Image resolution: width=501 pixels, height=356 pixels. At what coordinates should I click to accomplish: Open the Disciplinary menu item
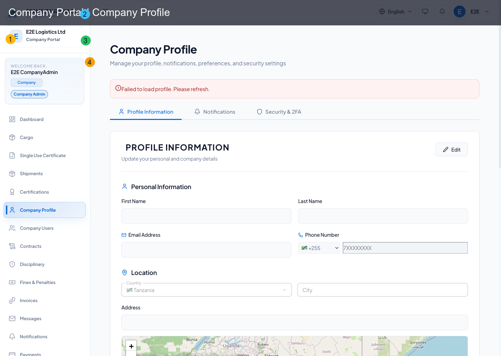[x=45, y=264]
